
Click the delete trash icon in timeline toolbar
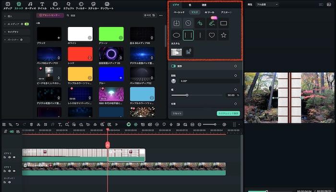coord(32,124)
